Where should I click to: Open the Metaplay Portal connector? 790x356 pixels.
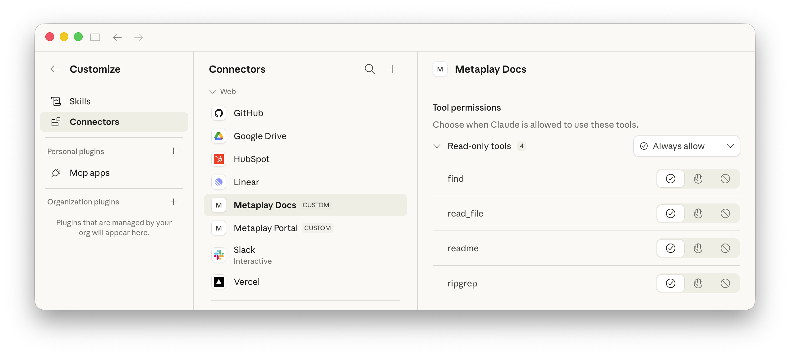[x=266, y=228]
